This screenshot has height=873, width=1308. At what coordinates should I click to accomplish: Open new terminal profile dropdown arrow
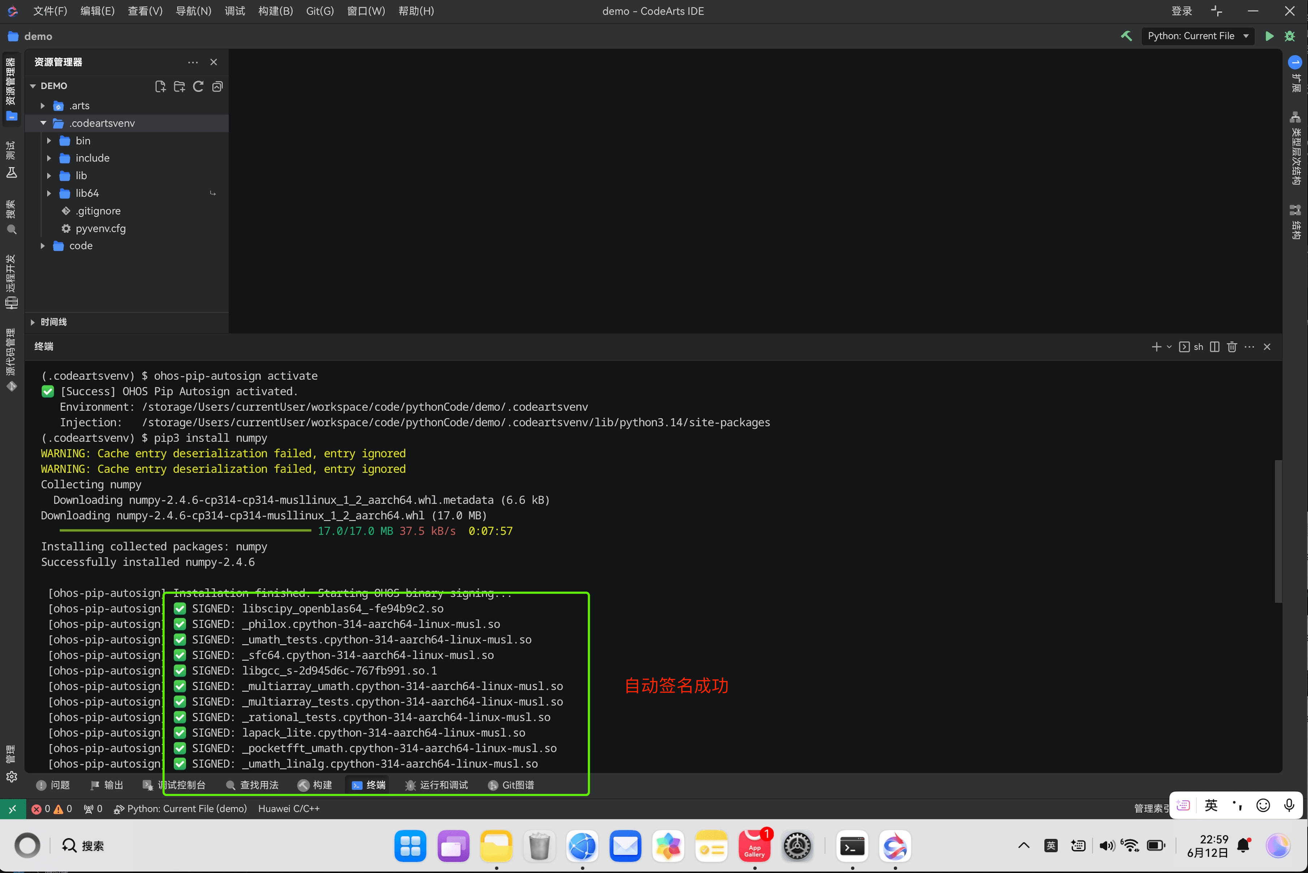pos(1169,347)
